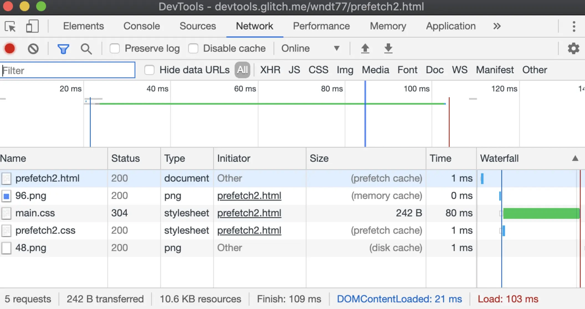Open network settings gear icon
The image size is (585, 309).
pyautogui.click(x=573, y=48)
